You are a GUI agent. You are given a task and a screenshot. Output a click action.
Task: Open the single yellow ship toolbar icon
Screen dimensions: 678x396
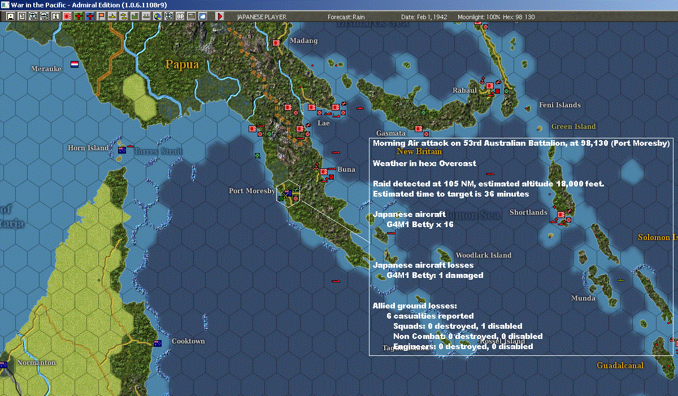tap(112, 16)
